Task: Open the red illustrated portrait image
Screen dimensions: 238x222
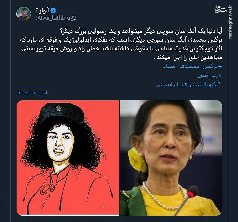Action: (x=68, y=158)
